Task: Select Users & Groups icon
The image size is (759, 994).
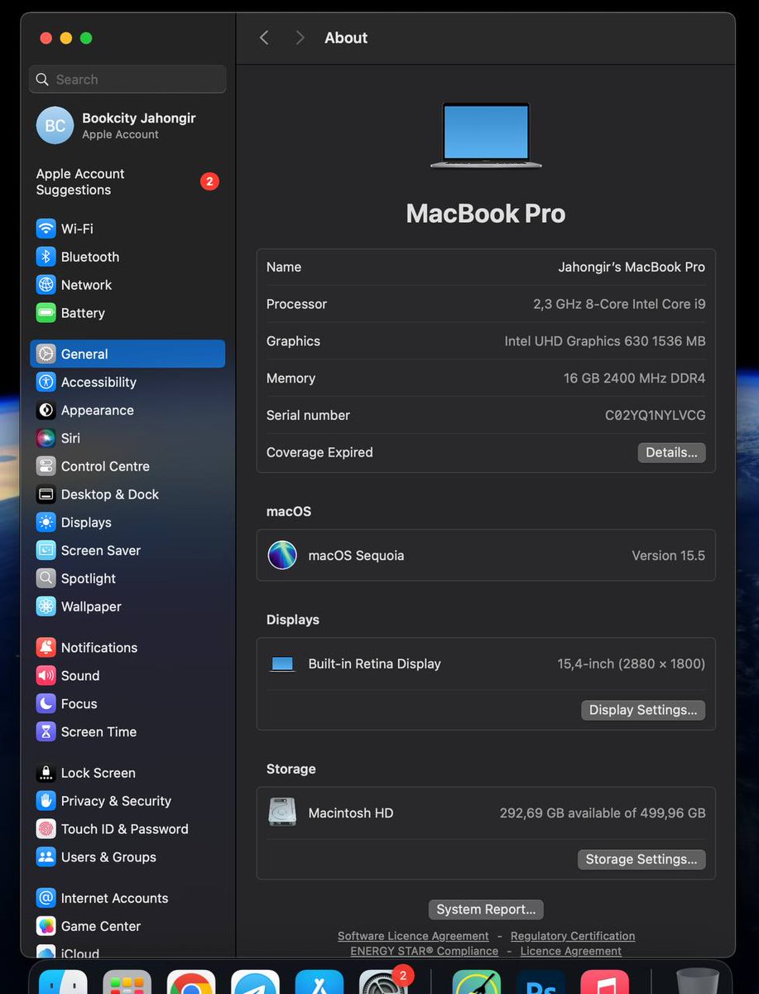Action: 46,857
